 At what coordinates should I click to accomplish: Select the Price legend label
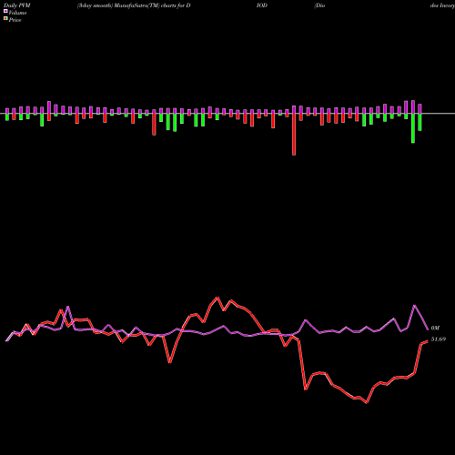click(15, 20)
